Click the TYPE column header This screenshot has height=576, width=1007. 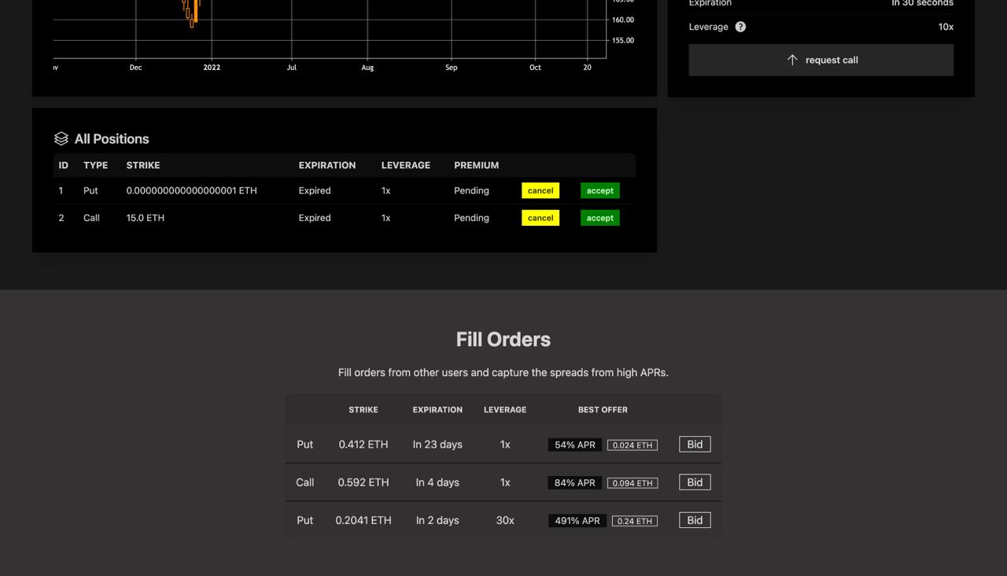(96, 165)
